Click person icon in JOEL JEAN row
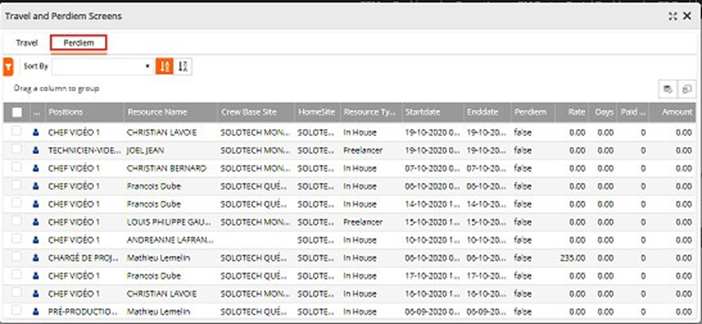The image size is (702, 324). (x=36, y=151)
